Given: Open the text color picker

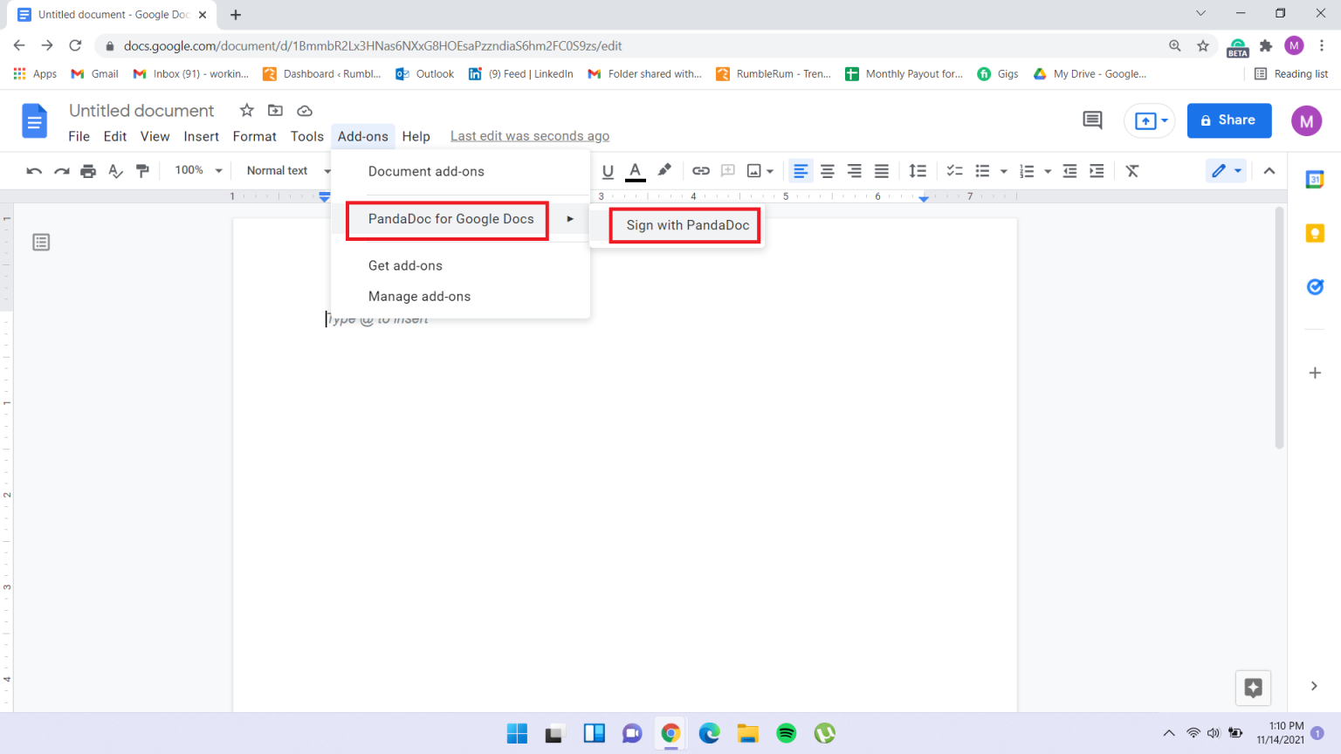Looking at the screenshot, I should pyautogui.click(x=635, y=170).
